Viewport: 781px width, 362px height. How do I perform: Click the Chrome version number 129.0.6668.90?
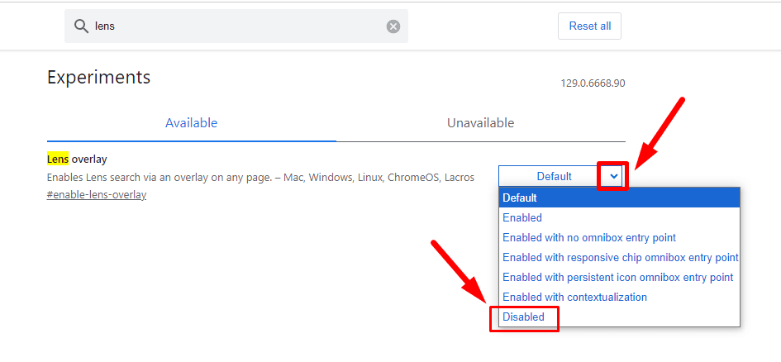[x=593, y=83]
